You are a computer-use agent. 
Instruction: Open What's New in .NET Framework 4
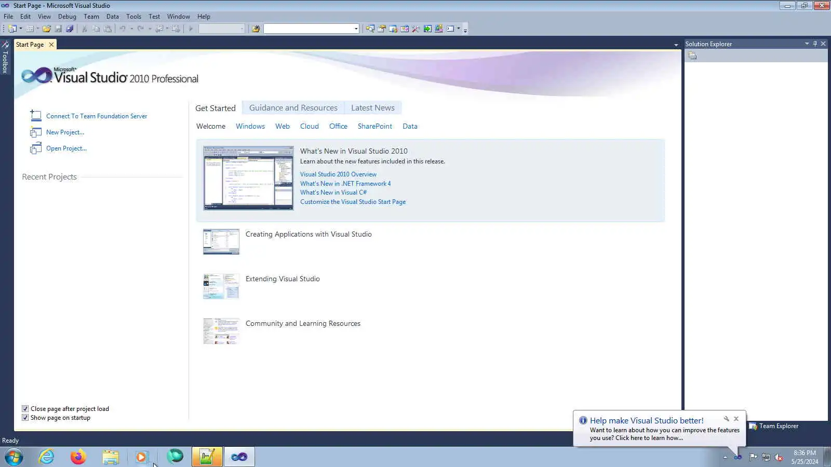coord(345,184)
